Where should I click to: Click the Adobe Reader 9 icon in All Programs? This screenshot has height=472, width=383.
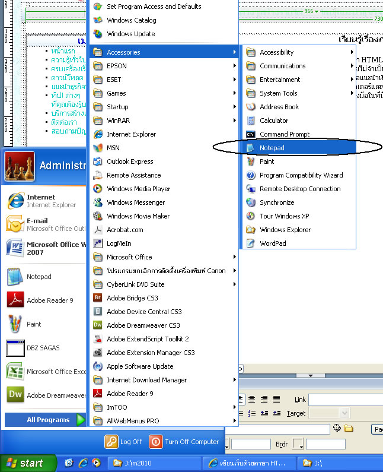pos(98,394)
